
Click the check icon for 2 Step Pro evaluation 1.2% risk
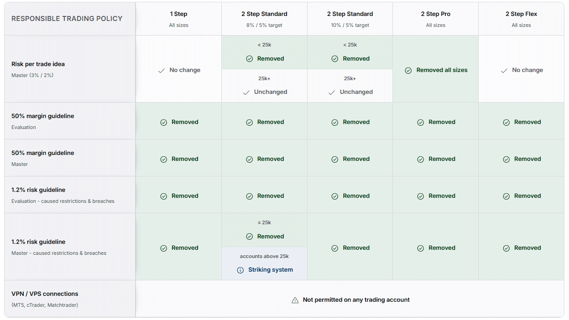[420, 196]
